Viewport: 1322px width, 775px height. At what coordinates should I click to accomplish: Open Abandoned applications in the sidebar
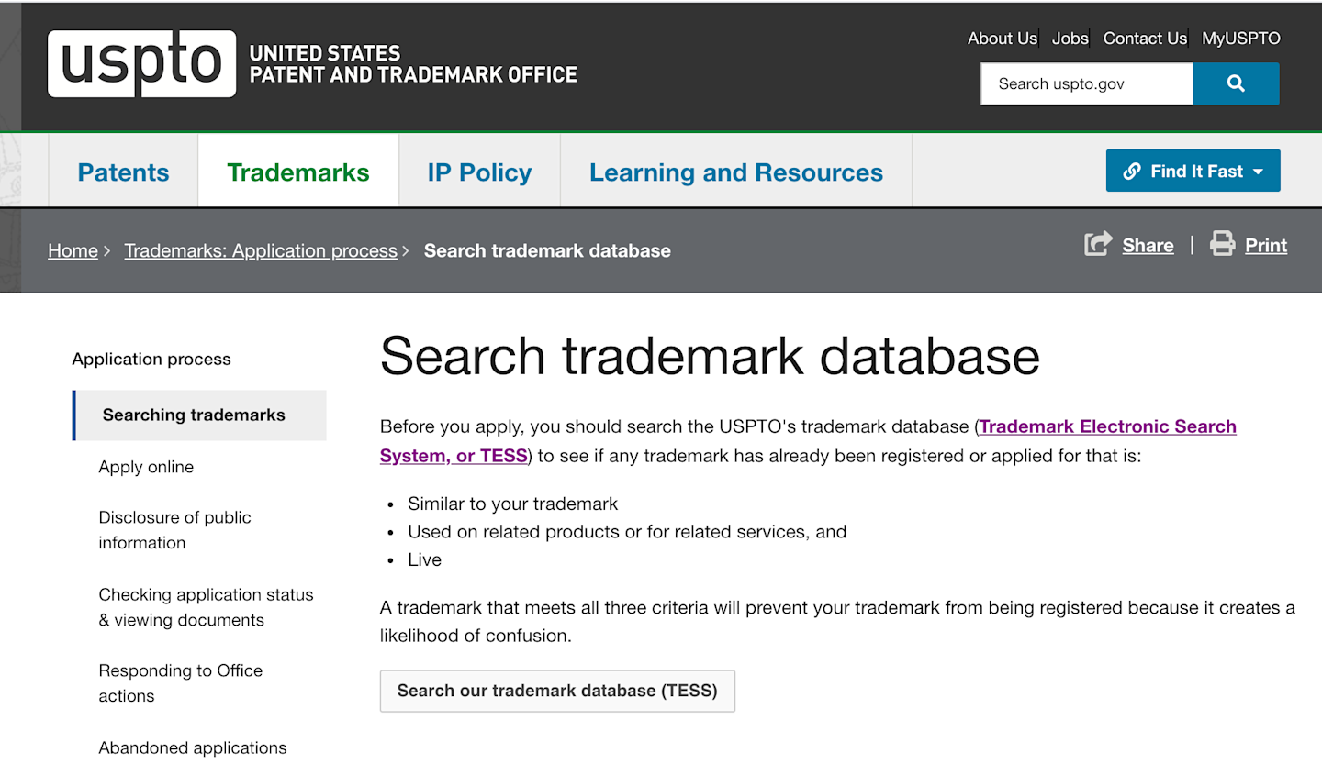193,747
